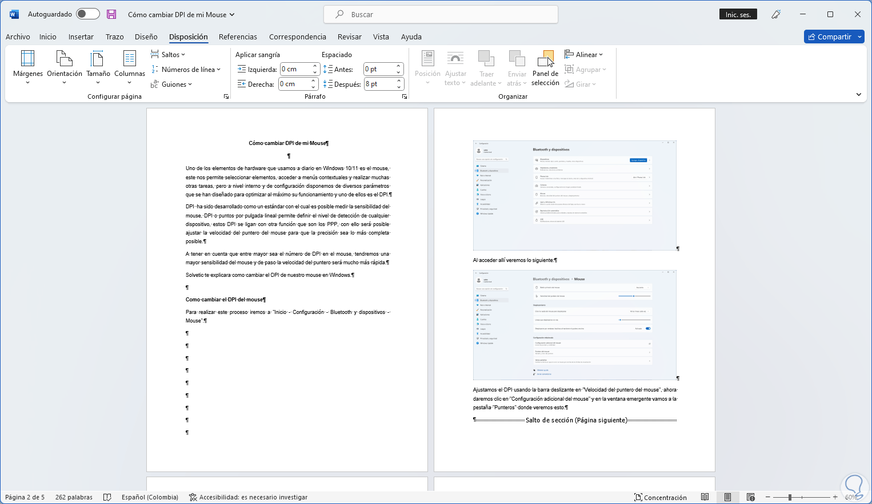The width and height of the screenshot is (872, 504).
Task: Enable Concentración focus mode
Action: [661, 497]
